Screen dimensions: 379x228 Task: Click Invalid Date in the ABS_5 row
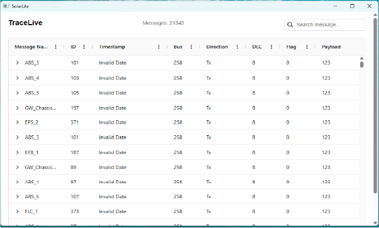[x=112, y=93]
